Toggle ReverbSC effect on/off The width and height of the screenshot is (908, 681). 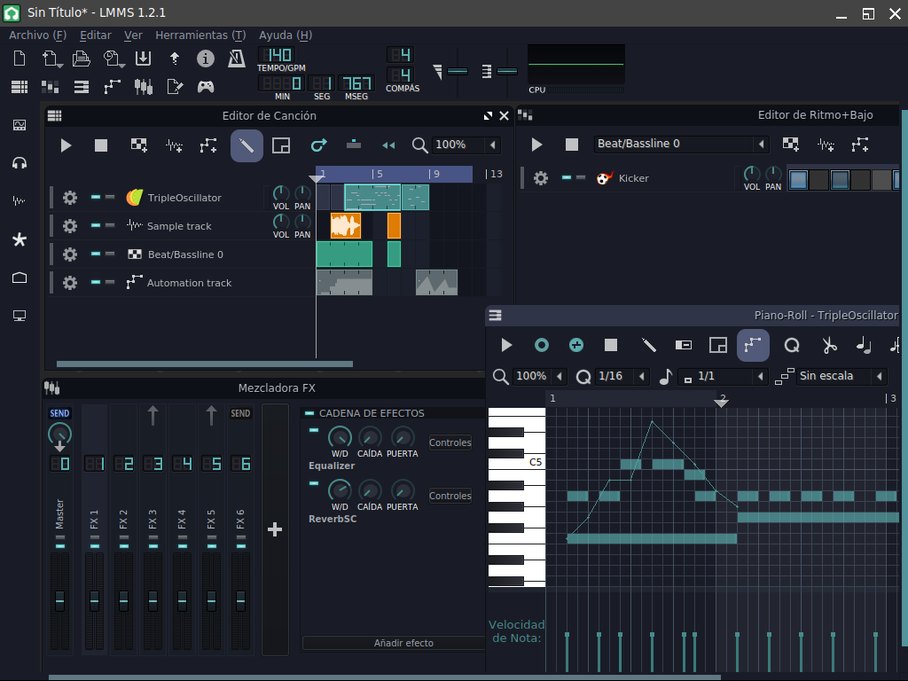[314, 483]
